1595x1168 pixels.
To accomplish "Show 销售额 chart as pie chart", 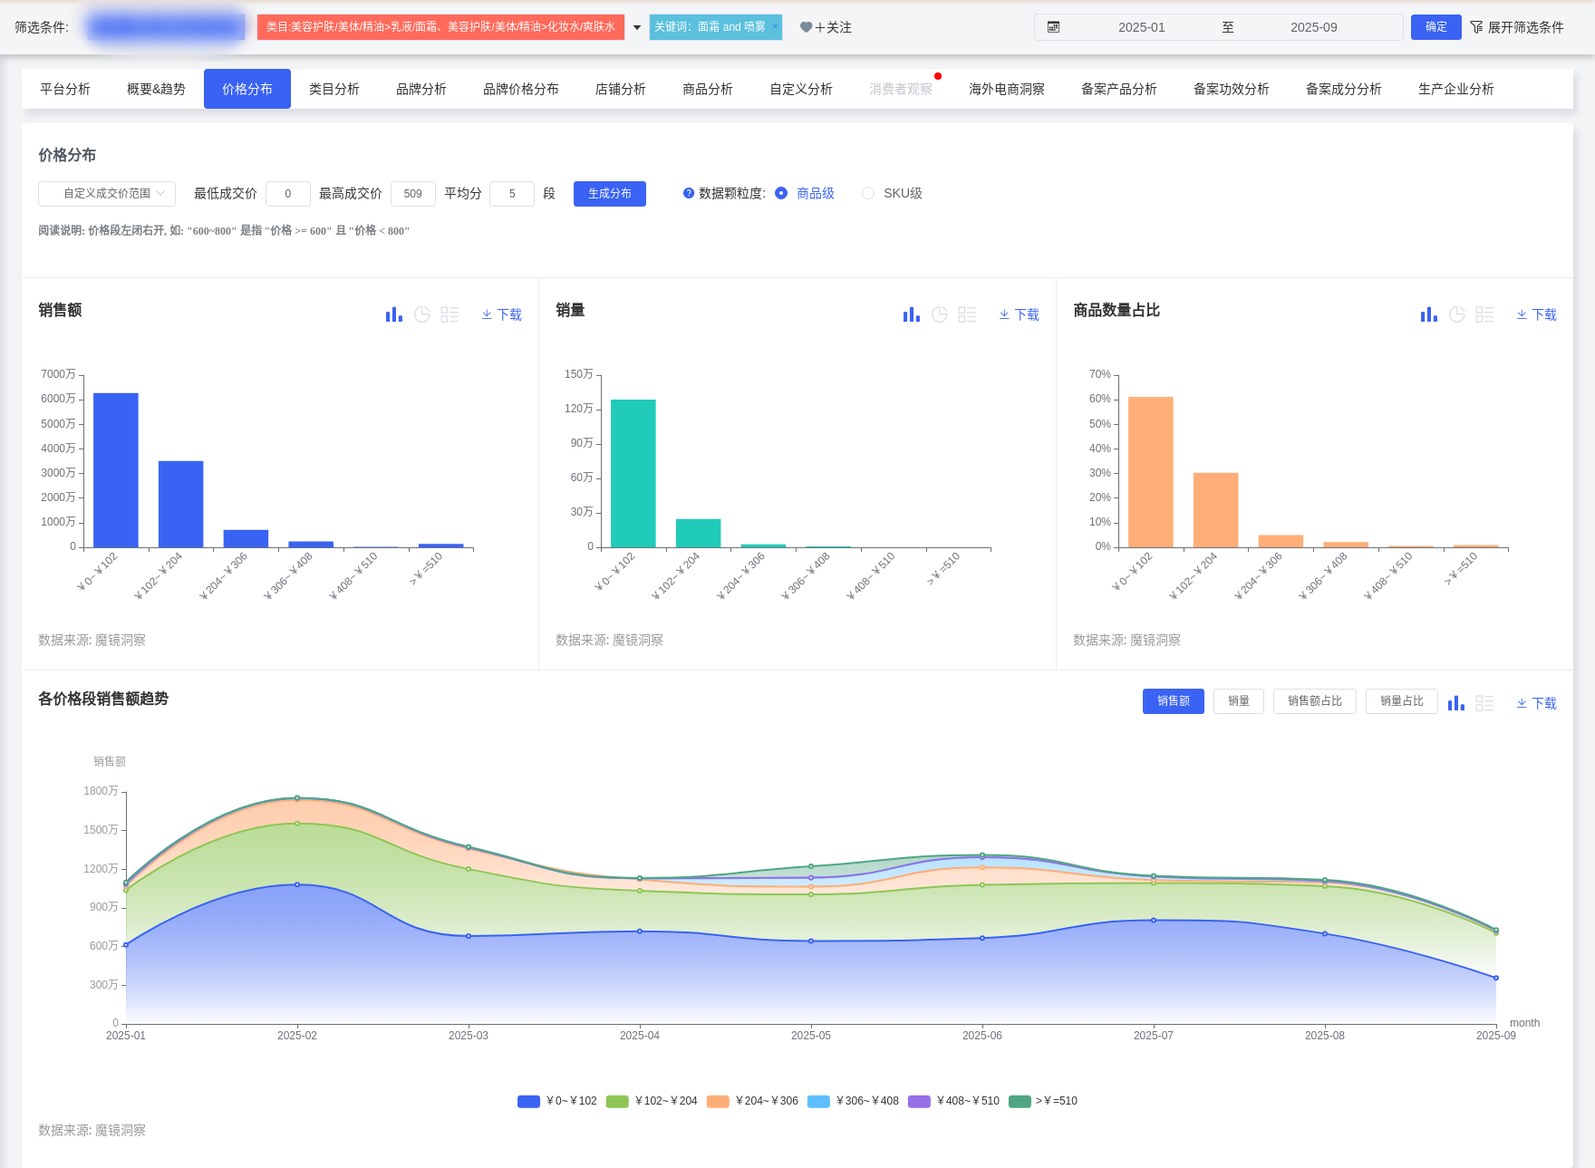I will point(422,314).
